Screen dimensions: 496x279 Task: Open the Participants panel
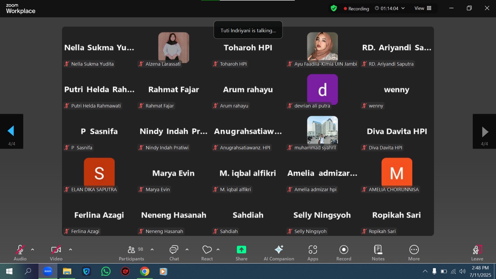click(x=132, y=253)
